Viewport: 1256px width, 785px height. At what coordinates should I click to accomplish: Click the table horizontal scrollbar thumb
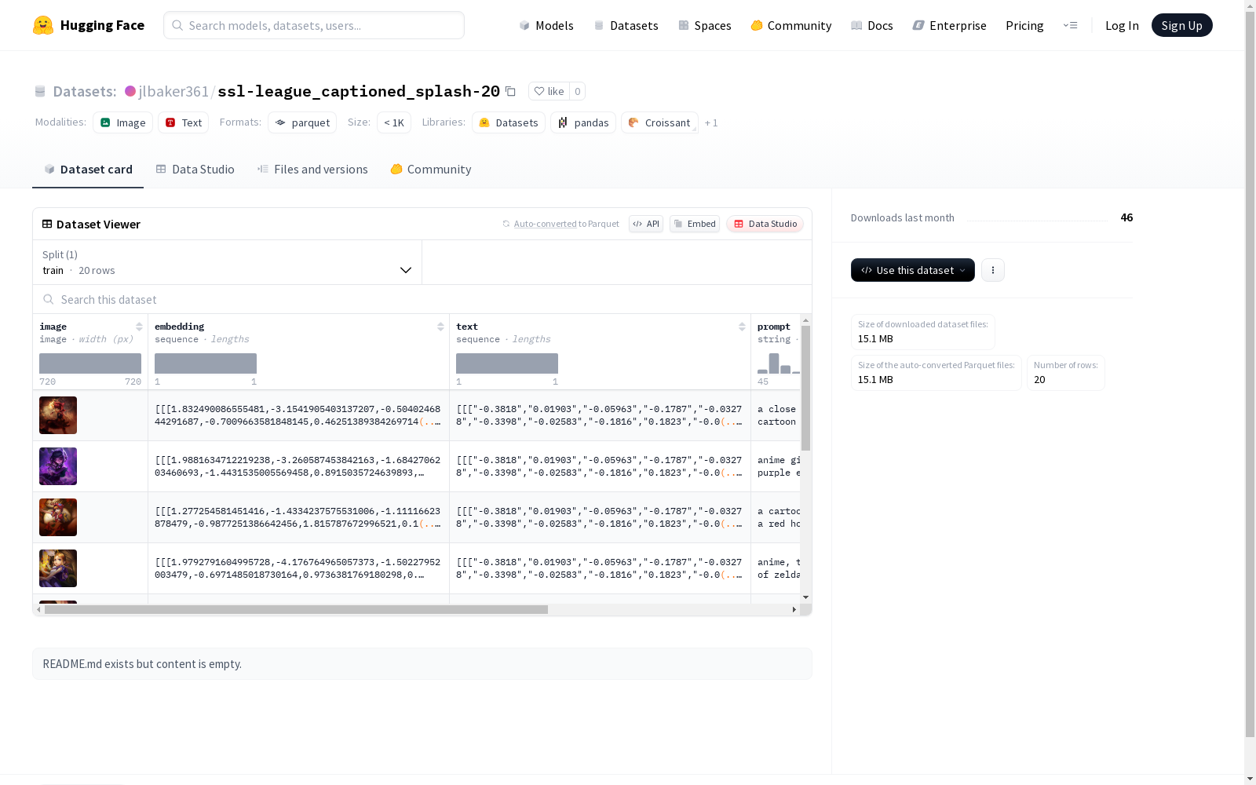coord(296,609)
